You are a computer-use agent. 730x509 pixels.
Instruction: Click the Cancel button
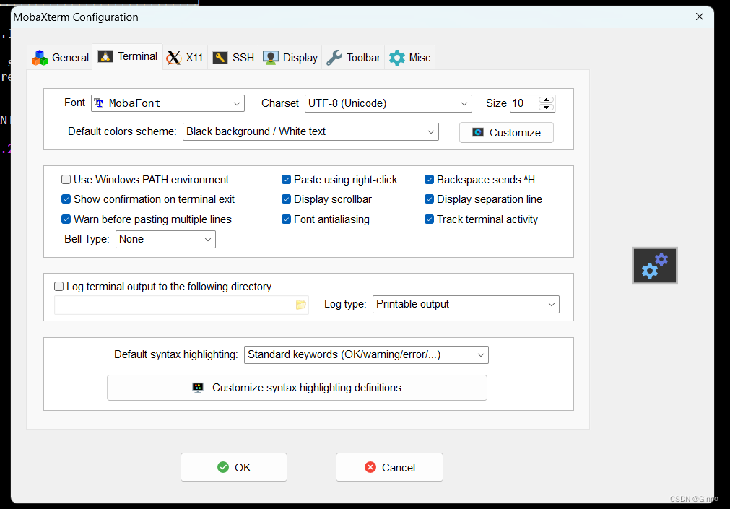point(389,467)
